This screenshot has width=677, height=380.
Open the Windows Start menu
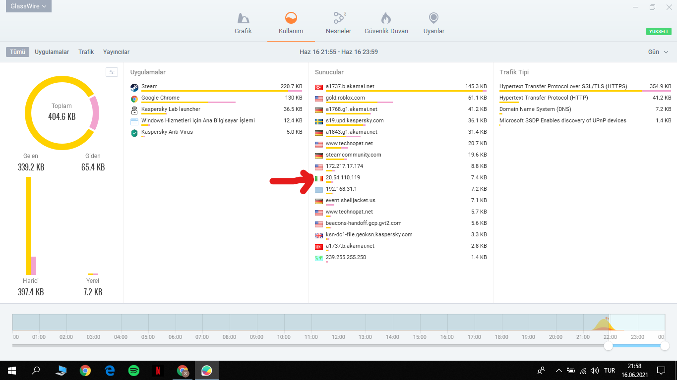[x=12, y=370]
